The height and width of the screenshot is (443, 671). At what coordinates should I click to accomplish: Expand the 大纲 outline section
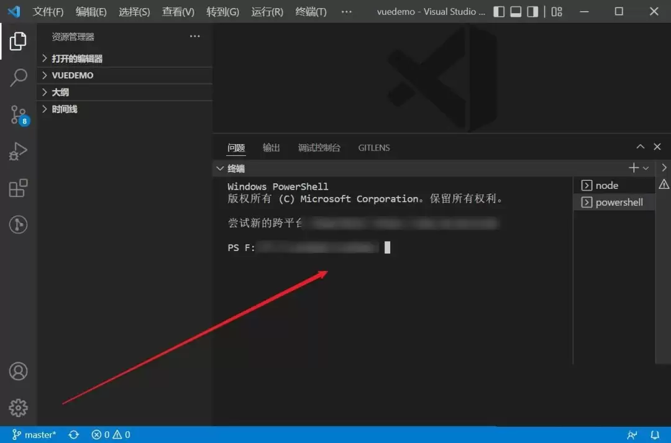click(124, 92)
